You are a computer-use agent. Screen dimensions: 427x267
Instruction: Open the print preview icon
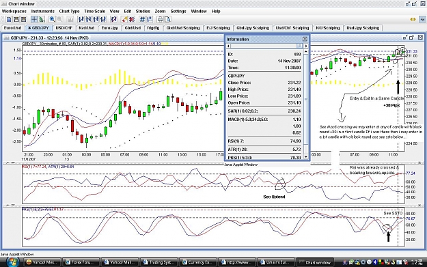point(168,19)
